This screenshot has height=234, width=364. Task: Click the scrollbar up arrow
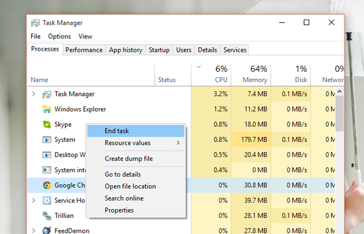pyautogui.click(x=339, y=91)
